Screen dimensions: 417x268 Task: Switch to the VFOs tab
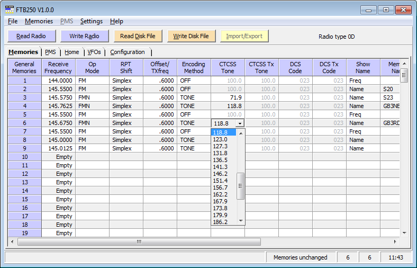(94, 52)
